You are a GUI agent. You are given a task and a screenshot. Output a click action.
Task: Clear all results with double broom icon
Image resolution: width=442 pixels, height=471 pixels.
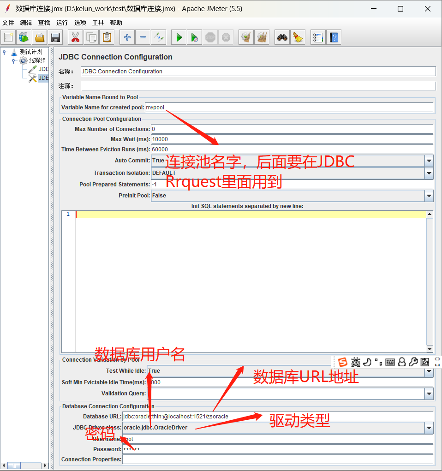click(x=262, y=37)
